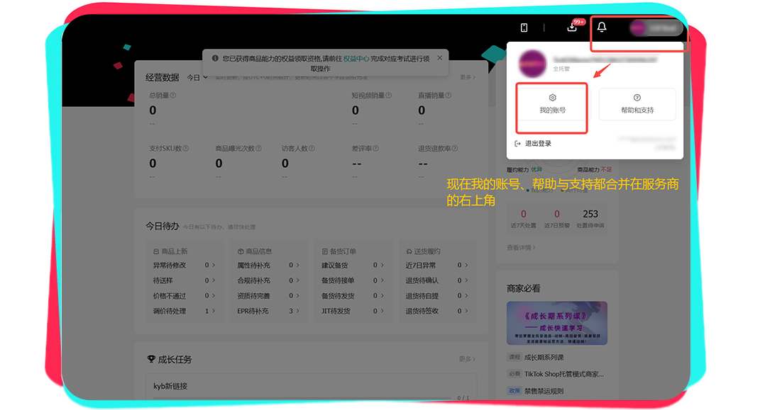Open the 成长期系列课 course banner

click(x=558, y=322)
